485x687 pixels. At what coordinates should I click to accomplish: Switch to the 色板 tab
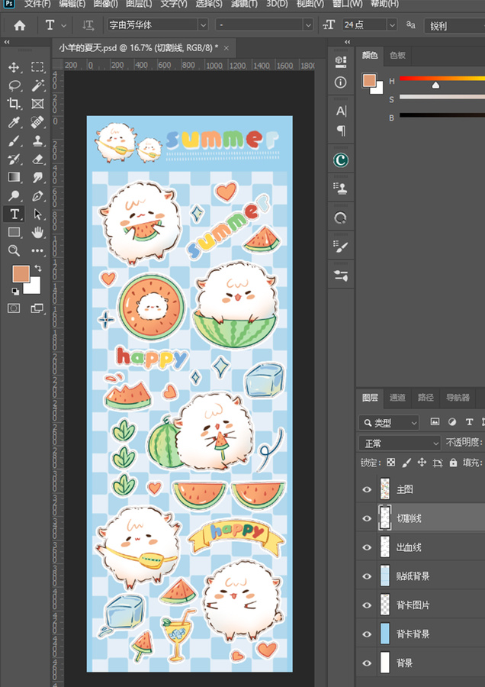[x=397, y=55]
